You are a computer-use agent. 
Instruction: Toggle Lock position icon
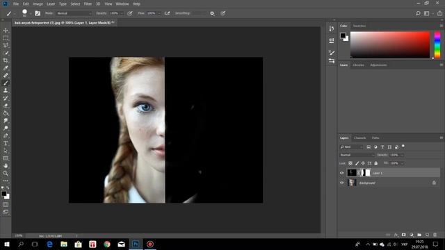[363, 163]
